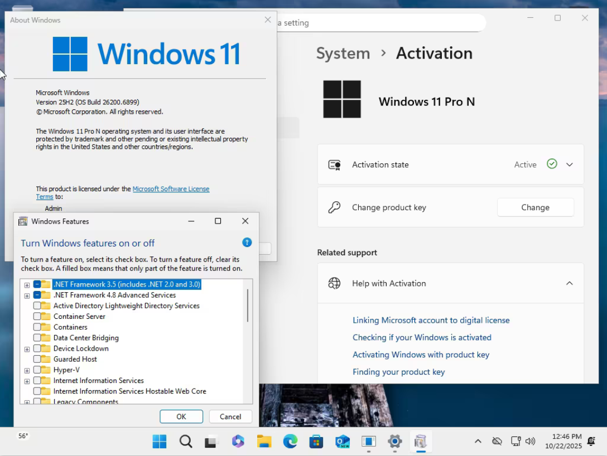Click the Windows Features list scrollbar
The width and height of the screenshot is (607, 456).
coord(248,305)
